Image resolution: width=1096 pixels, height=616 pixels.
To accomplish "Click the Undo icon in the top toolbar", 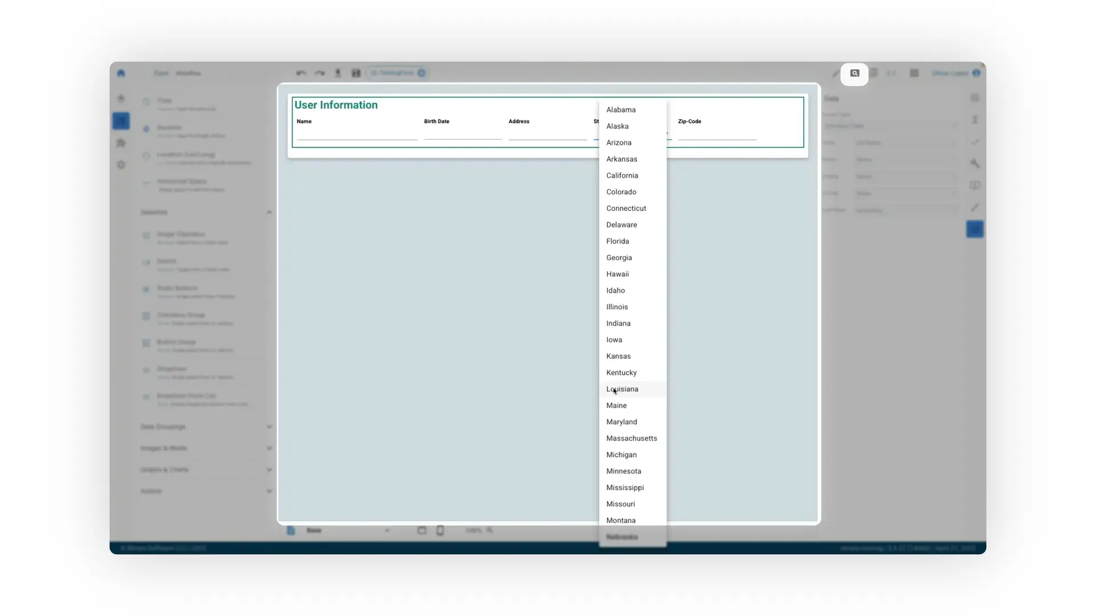I will point(301,73).
